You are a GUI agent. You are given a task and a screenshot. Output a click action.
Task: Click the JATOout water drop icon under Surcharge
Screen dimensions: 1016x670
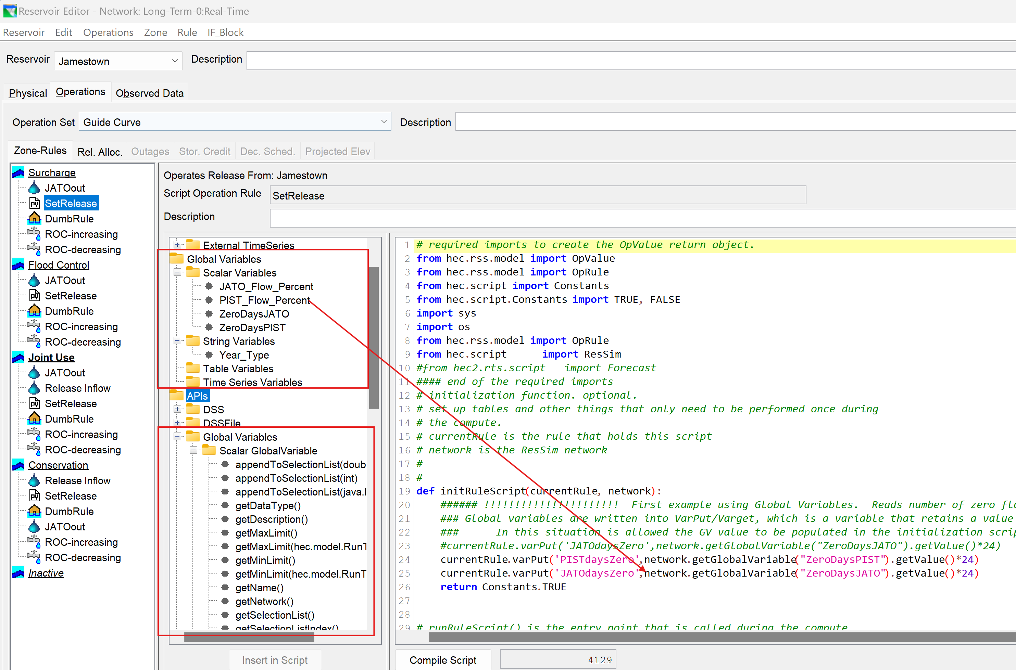pos(34,188)
